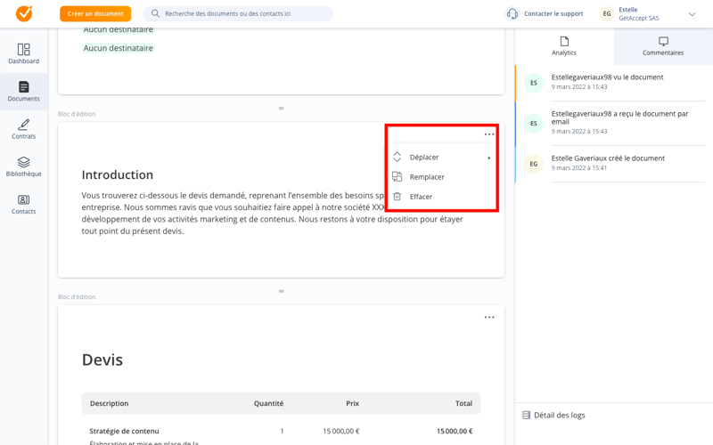The width and height of the screenshot is (713, 445).
Task: Click the move arrows icon beside Déplacer
Action: (x=397, y=158)
